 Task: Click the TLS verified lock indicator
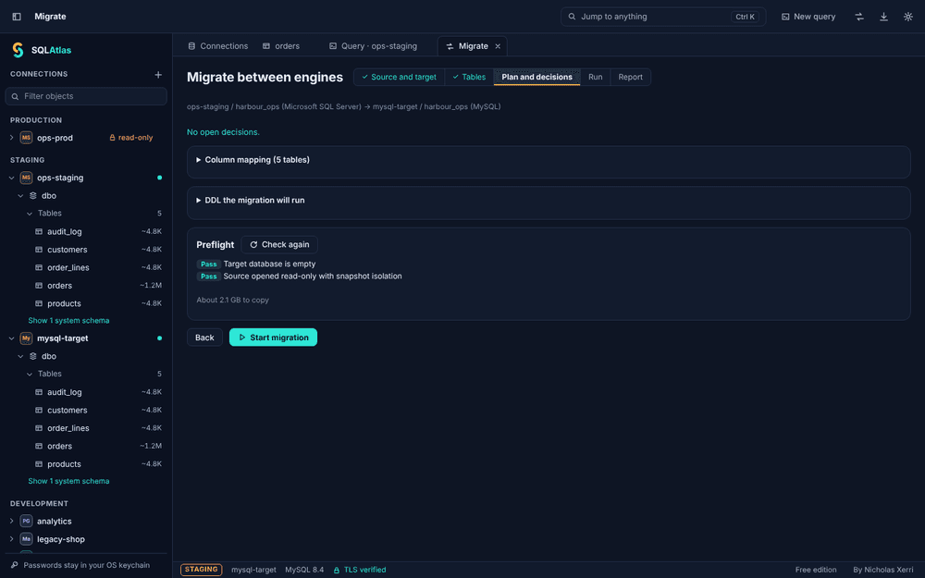point(359,570)
